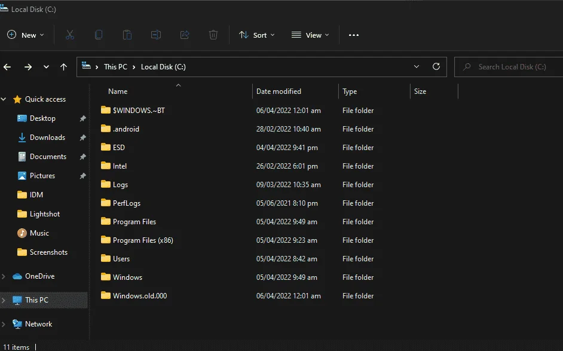Click date 05/06/2021 8:10 pm cell

[287, 203]
